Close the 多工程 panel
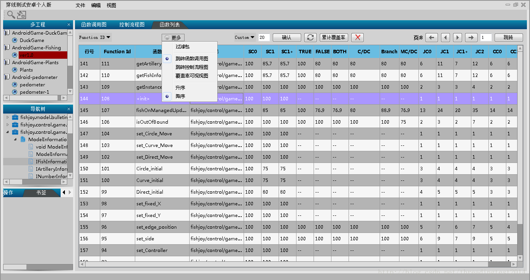The width and height of the screenshot is (530, 280). [x=69, y=24]
